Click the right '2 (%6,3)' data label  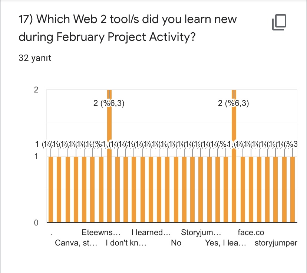point(234,104)
